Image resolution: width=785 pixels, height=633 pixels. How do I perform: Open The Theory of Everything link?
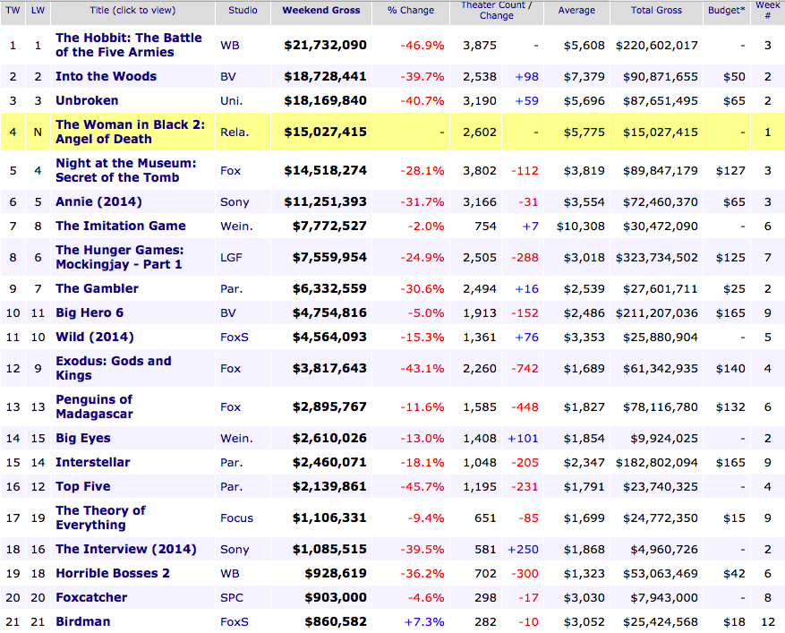[x=100, y=518]
